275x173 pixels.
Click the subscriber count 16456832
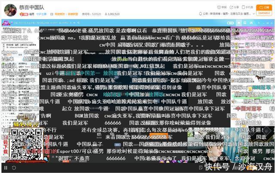264,13
